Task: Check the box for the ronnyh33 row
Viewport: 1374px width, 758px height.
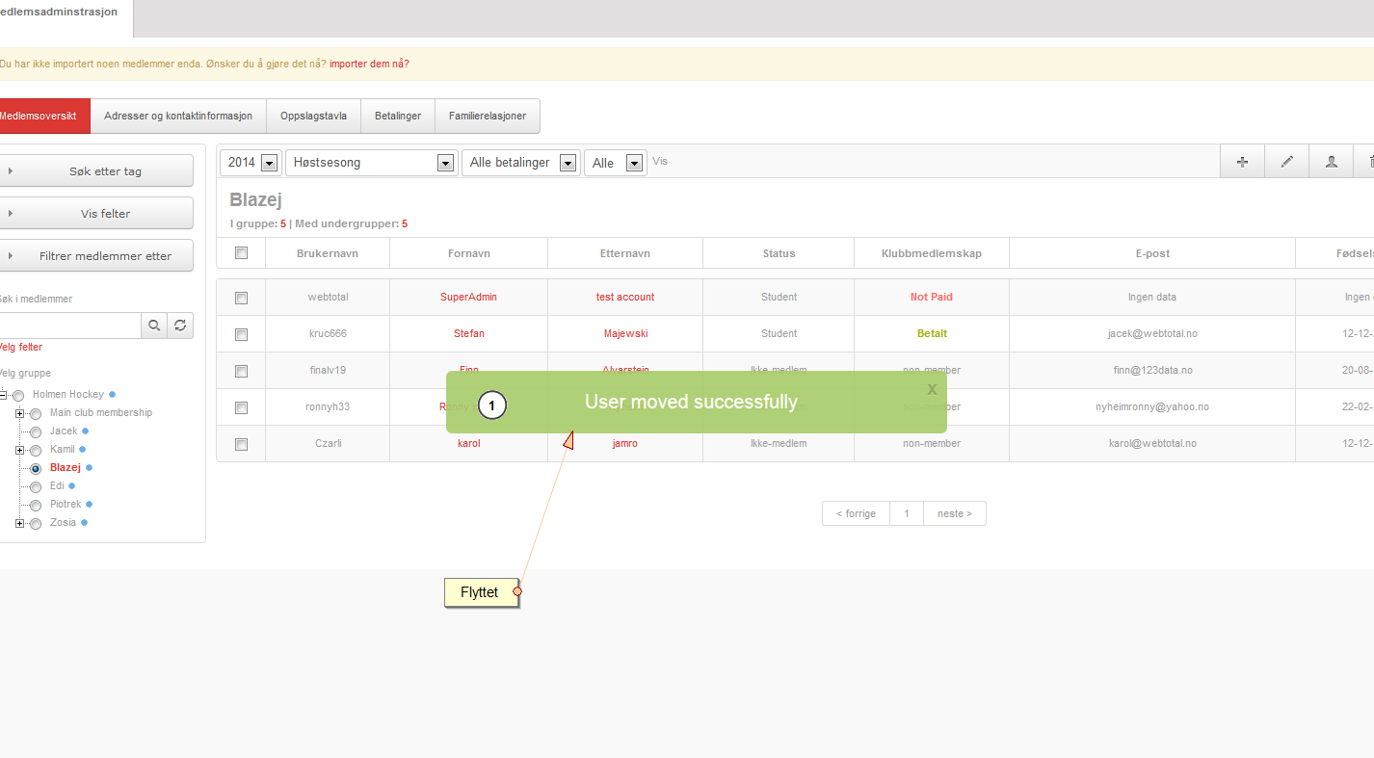Action: 242,407
